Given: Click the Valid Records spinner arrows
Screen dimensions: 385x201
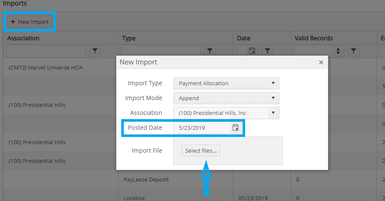Looking at the screenshot, I should [338, 51].
